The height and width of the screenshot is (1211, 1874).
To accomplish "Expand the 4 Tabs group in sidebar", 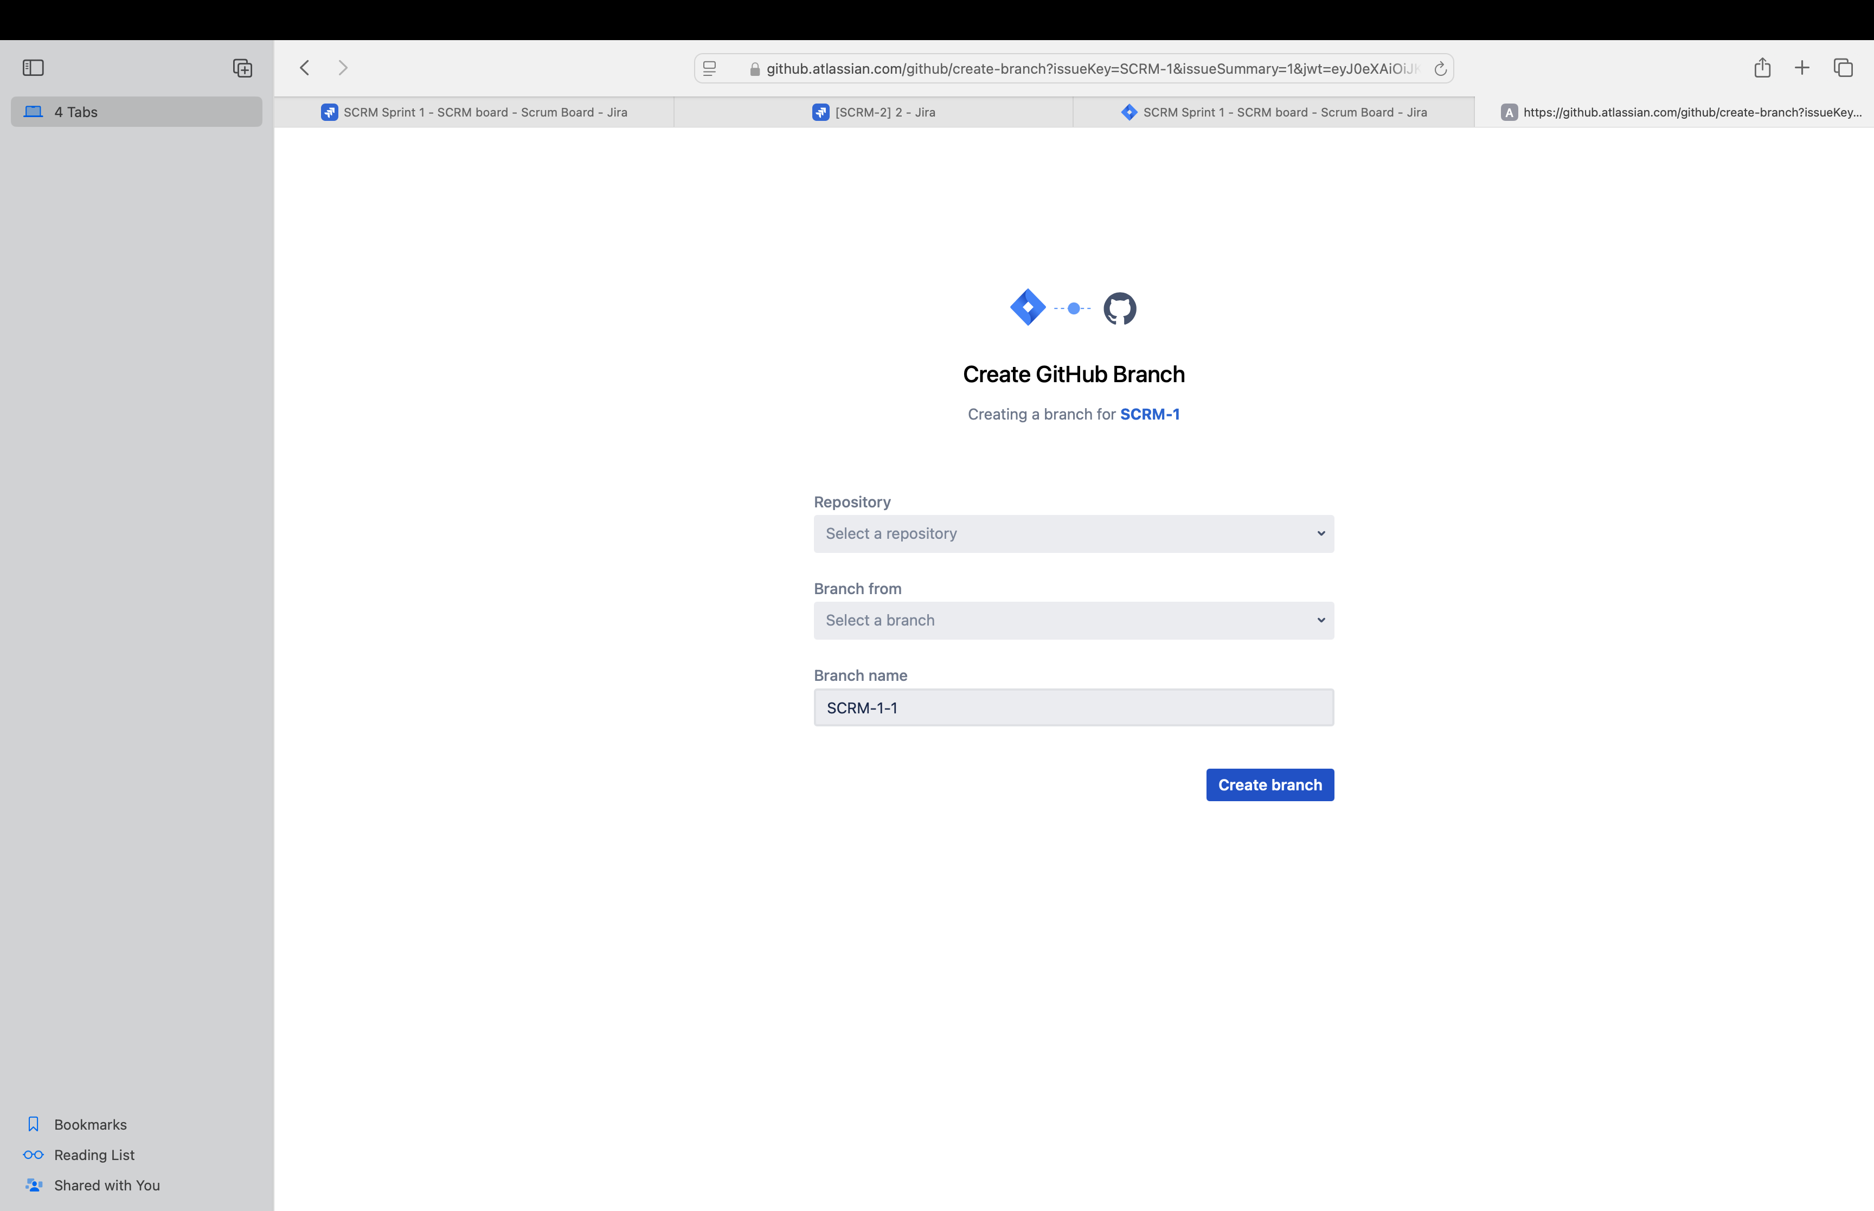I will coord(75,112).
